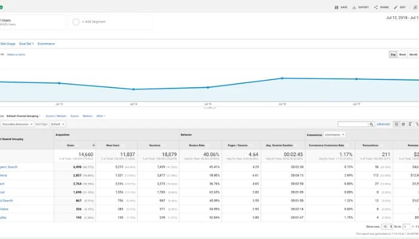Click the Jul 13 data point on graph
The image size is (419, 239).
pyautogui.click(x=59, y=83)
